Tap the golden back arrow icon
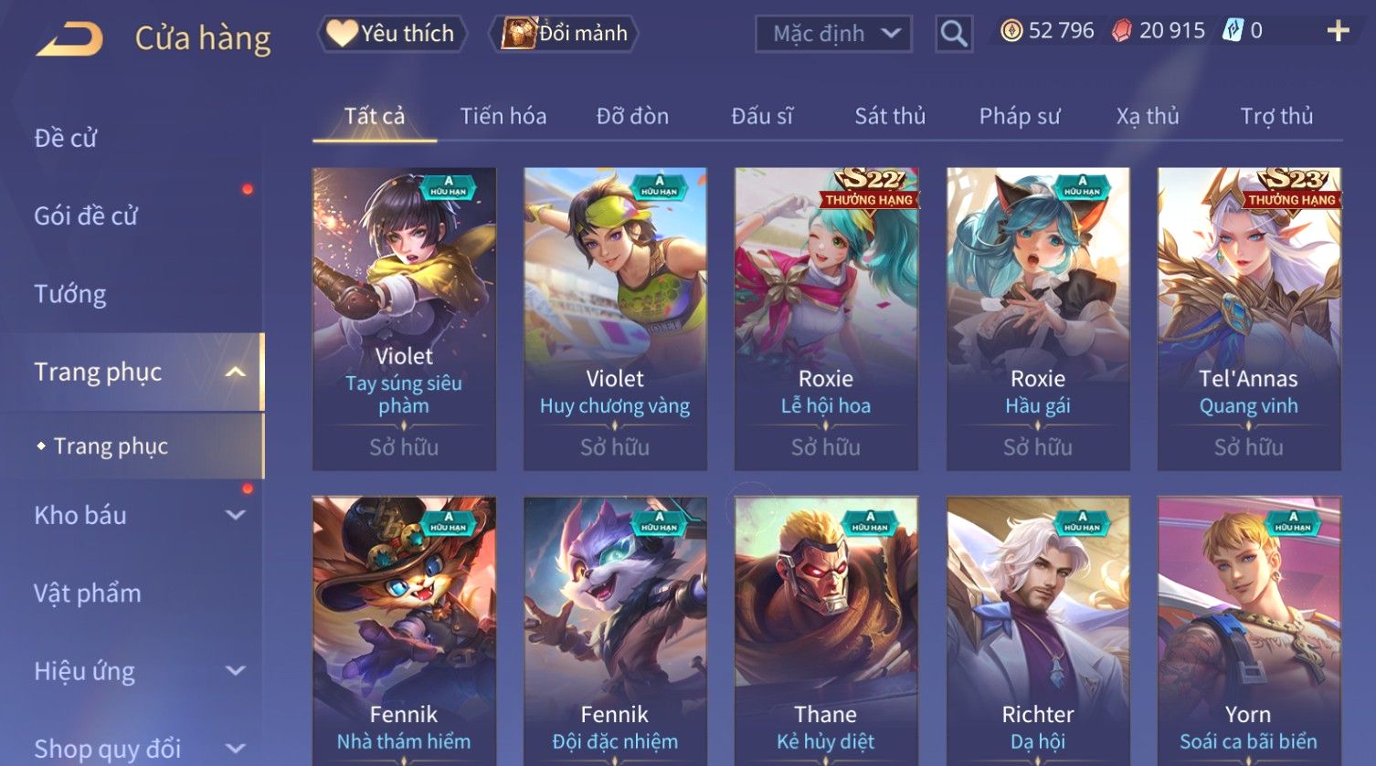Screen dimensions: 1376x766 (69, 39)
